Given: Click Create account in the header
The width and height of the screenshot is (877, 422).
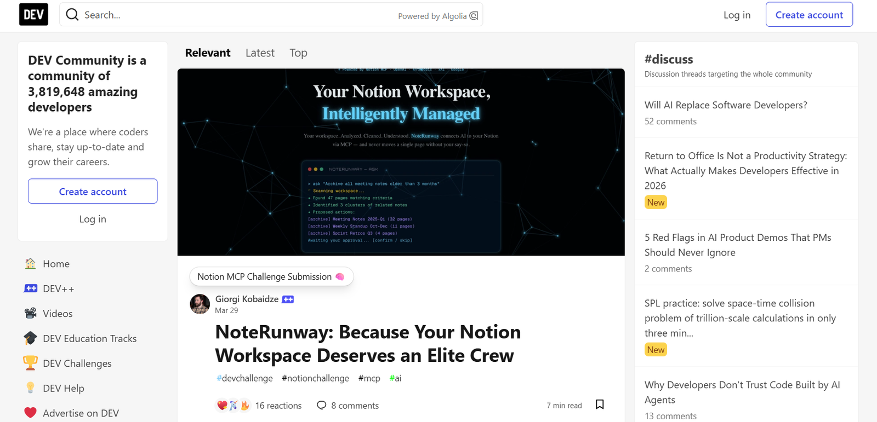Looking at the screenshot, I should pyautogui.click(x=808, y=15).
